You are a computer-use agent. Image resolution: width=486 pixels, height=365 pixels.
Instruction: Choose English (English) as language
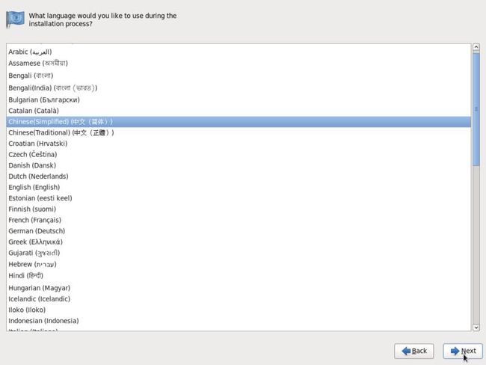click(239, 187)
